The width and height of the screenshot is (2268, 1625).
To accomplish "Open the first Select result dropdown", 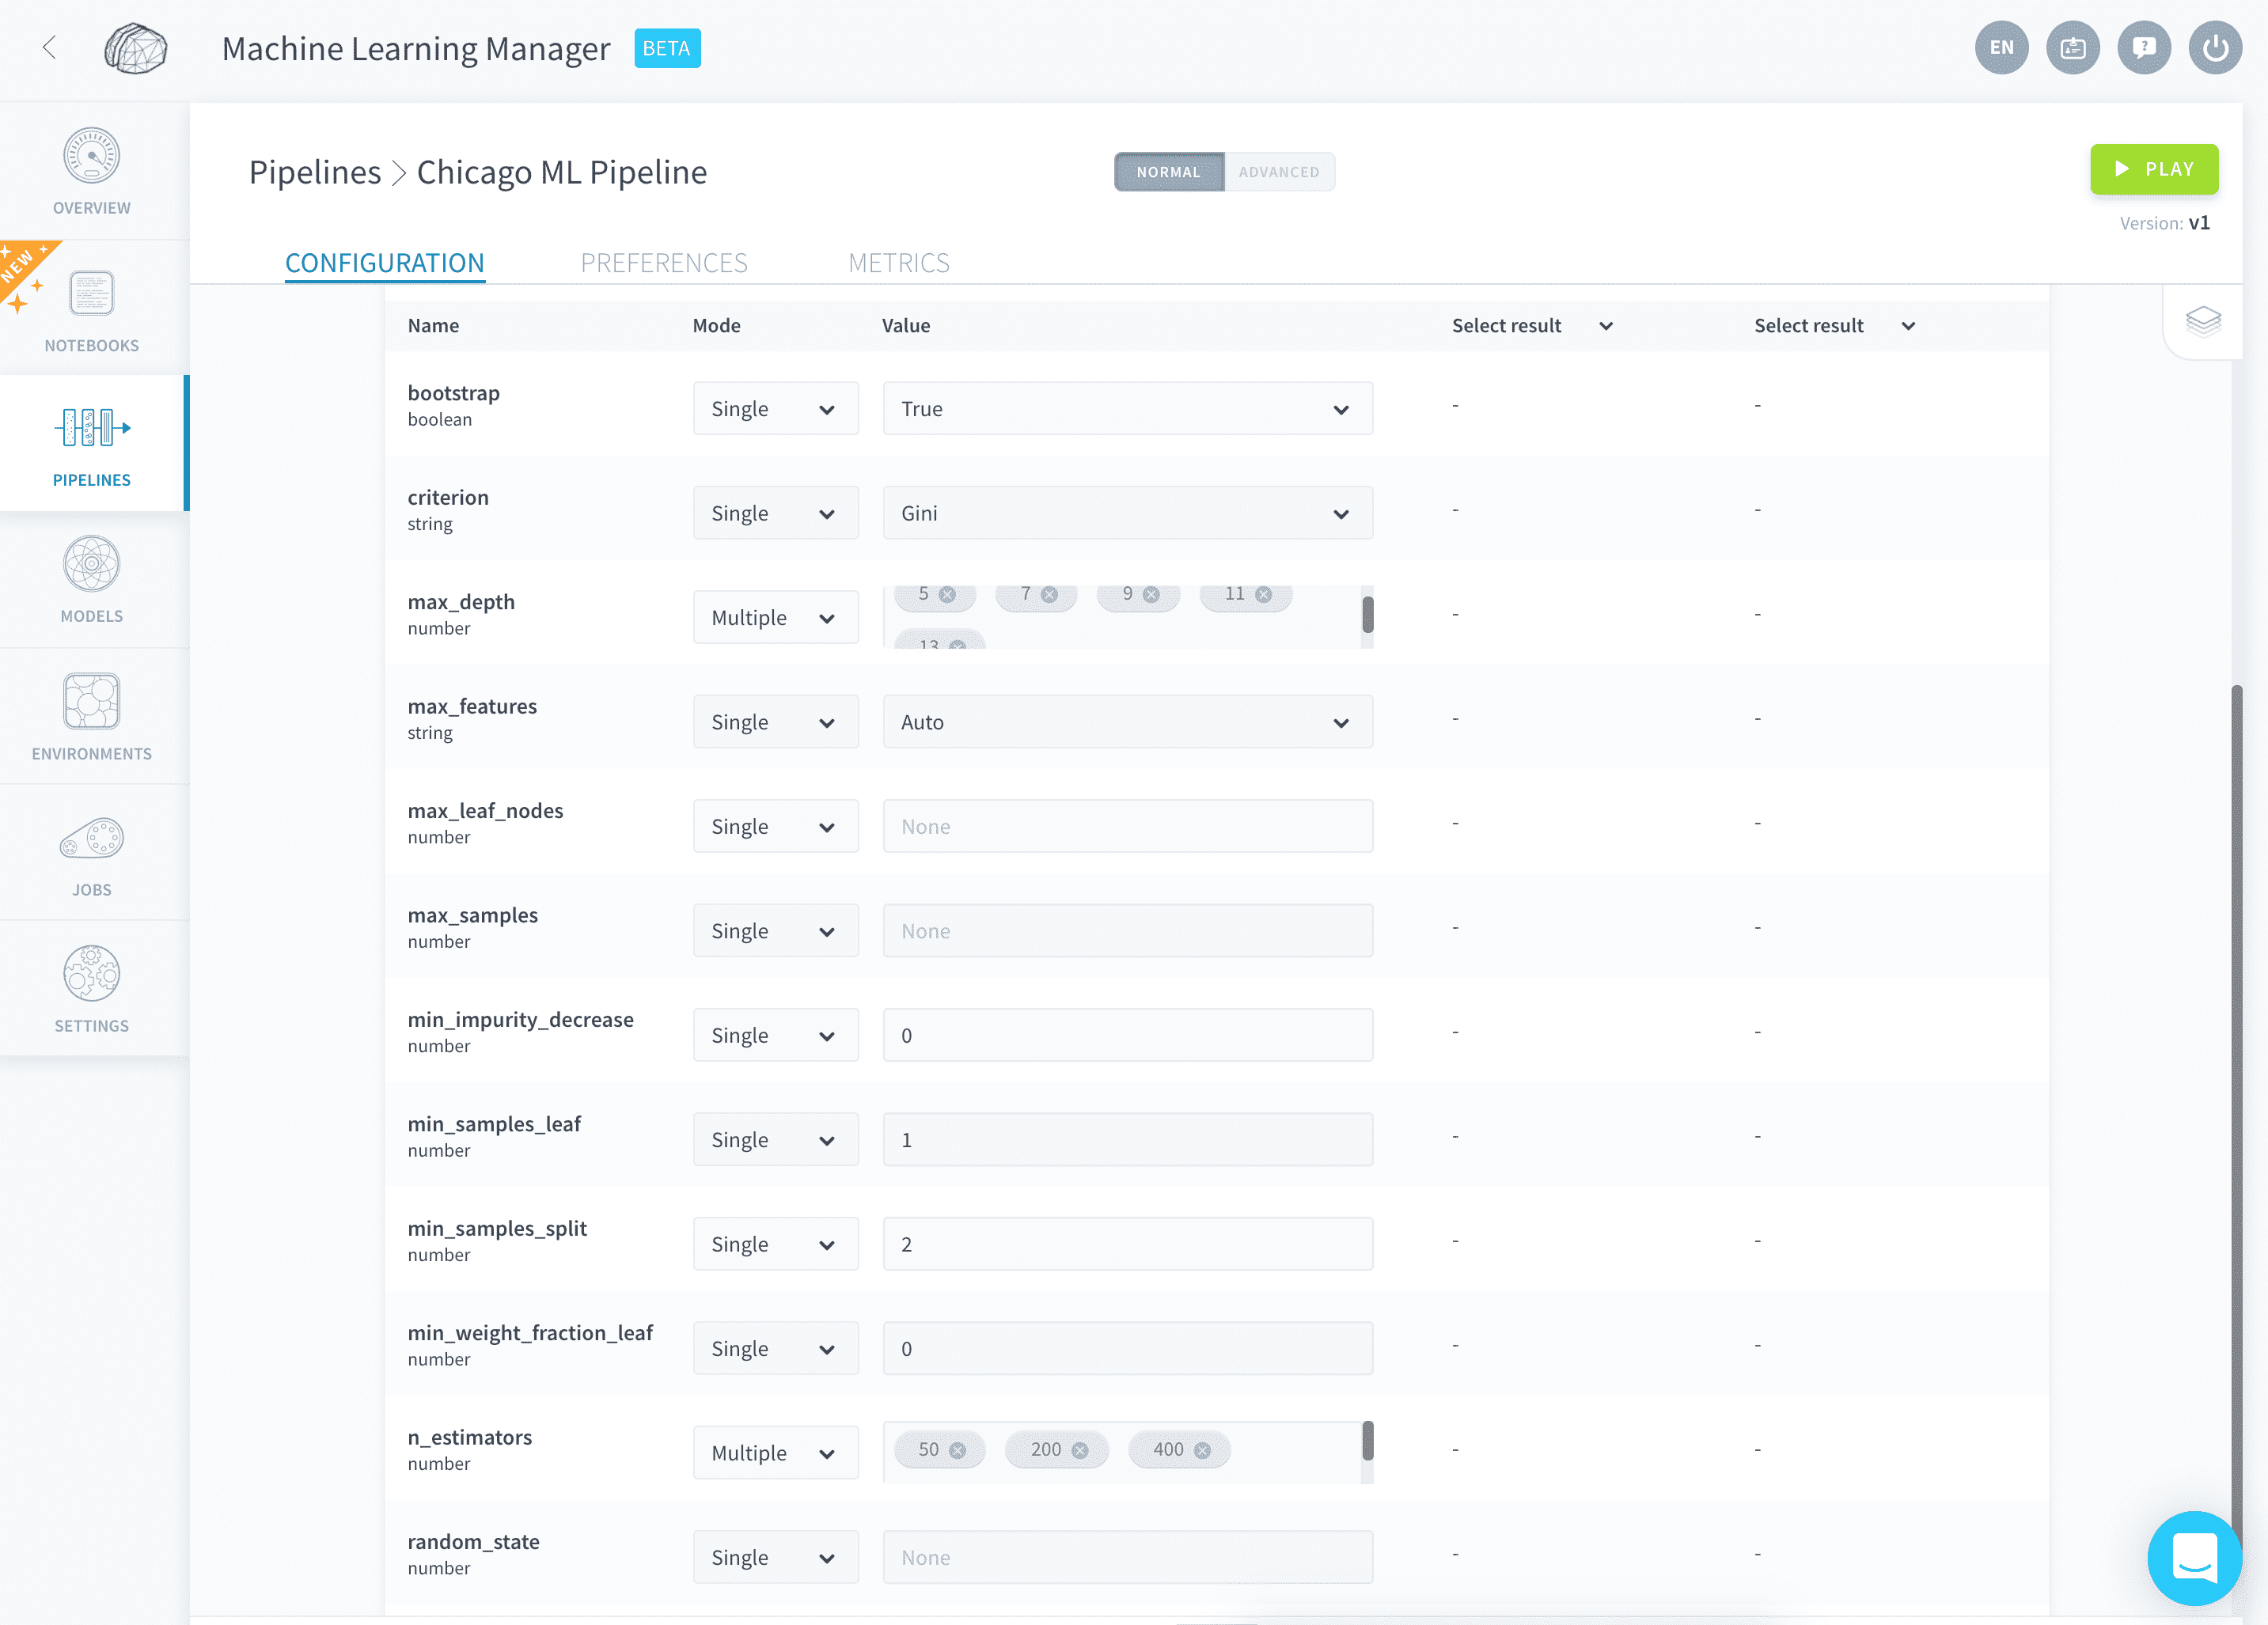I will point(1532,326).
